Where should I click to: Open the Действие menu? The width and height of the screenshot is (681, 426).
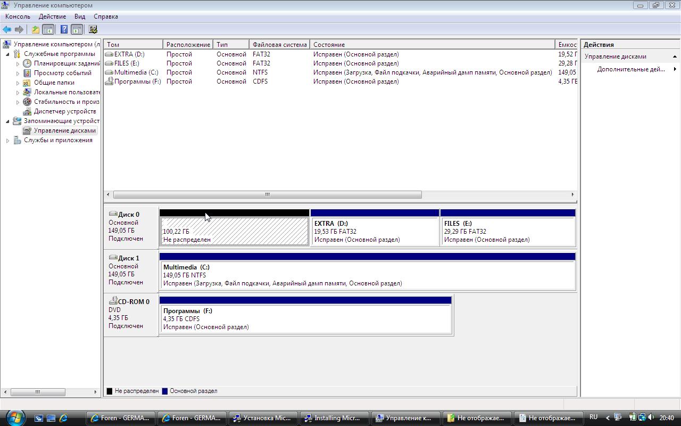[52, 17]
